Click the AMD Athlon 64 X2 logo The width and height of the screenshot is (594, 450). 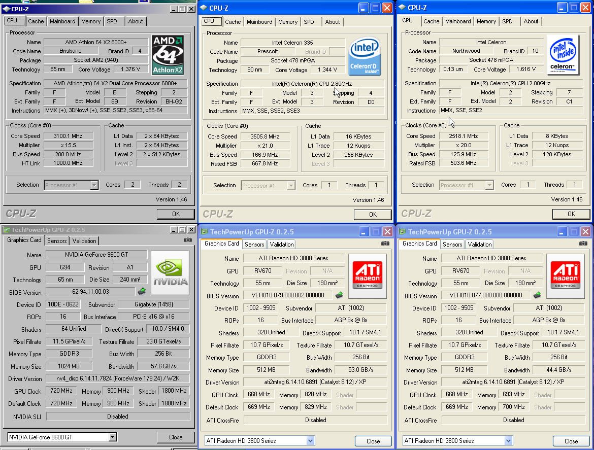(x=168, y=55)
